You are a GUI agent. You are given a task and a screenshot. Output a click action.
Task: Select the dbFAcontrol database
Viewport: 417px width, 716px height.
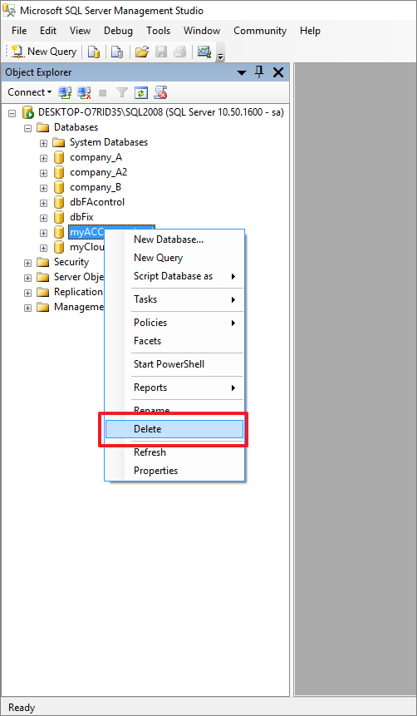[97, 202]
